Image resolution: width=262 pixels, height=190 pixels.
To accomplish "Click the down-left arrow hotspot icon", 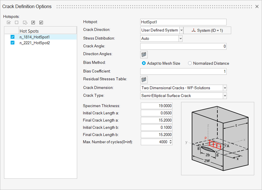I will pyautogui.click(x=41, y=22).
